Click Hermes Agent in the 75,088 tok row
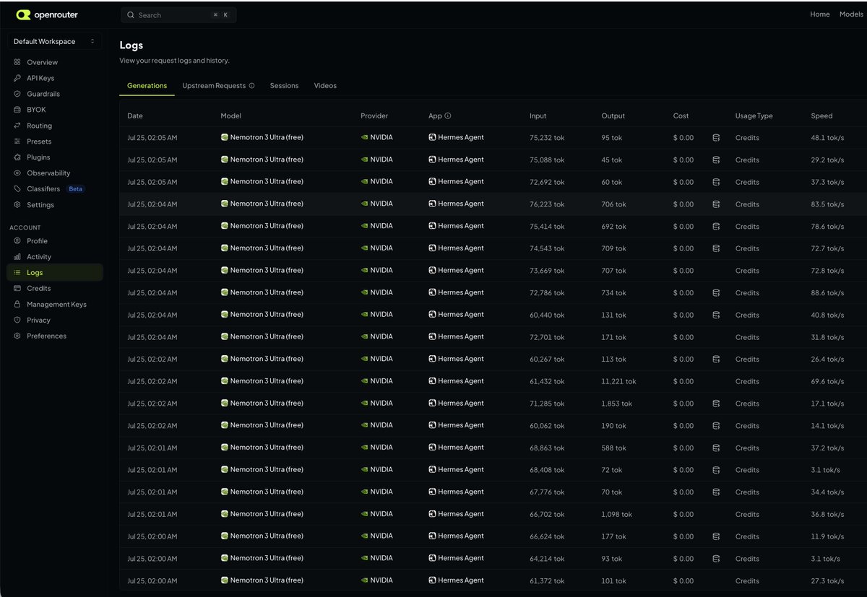This screenshot has width=867, height=597. pos(456,160)
